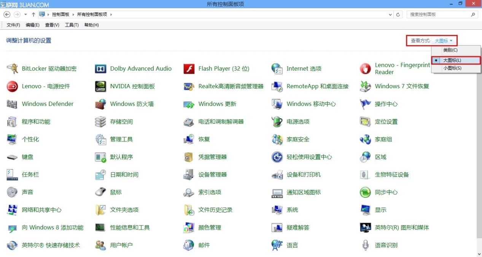Open the Windows Defender wall icon
This screenshot has width=482, height=257.
[12, 104]
